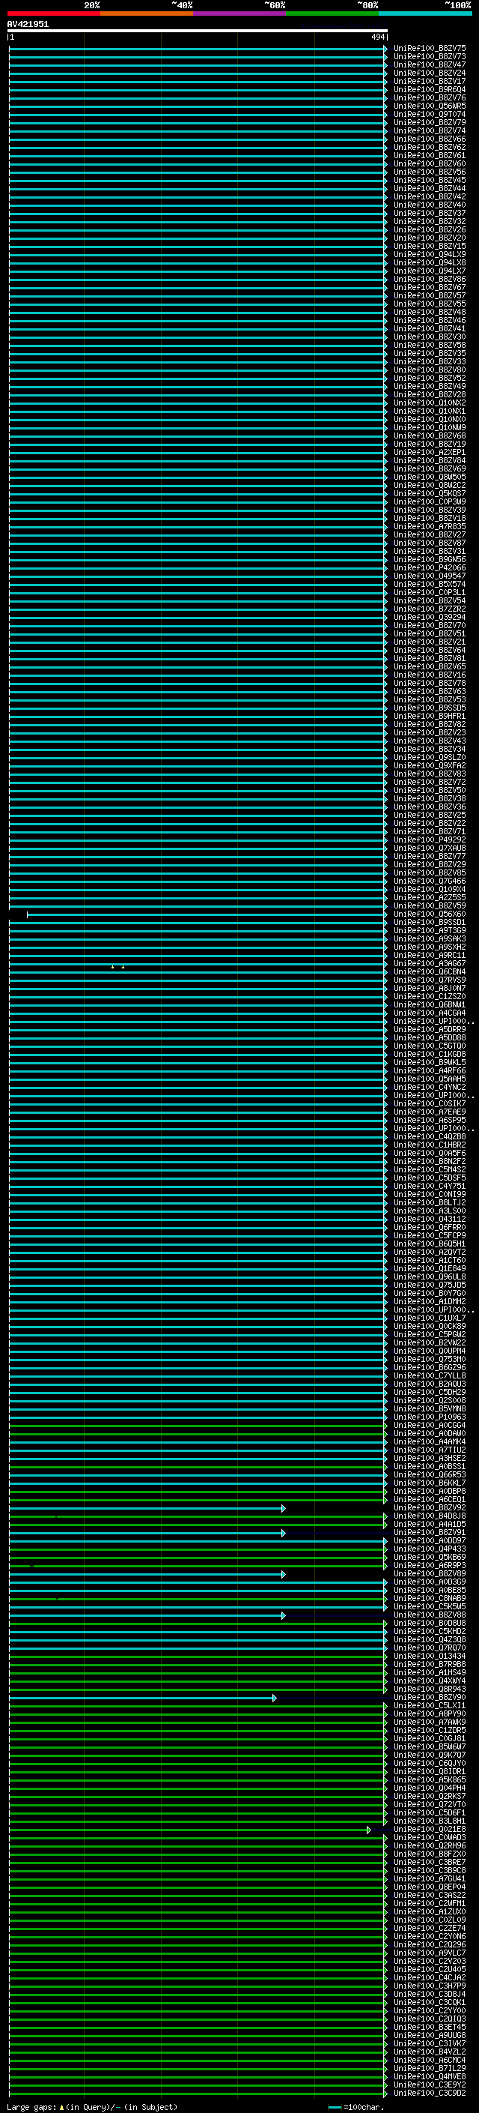479x2113 pixels.
Task: Click label UniRef100_A2Z5S5
Action: coord(430,897)
